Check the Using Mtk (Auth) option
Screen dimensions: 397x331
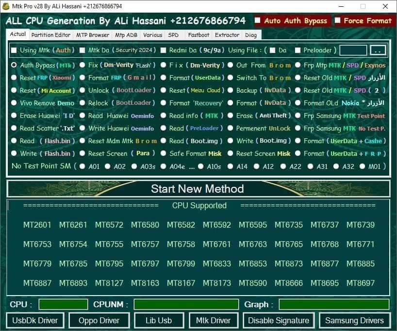click(14, 50)
